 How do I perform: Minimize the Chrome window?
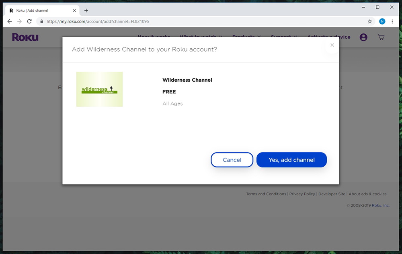tap(363, 7)
